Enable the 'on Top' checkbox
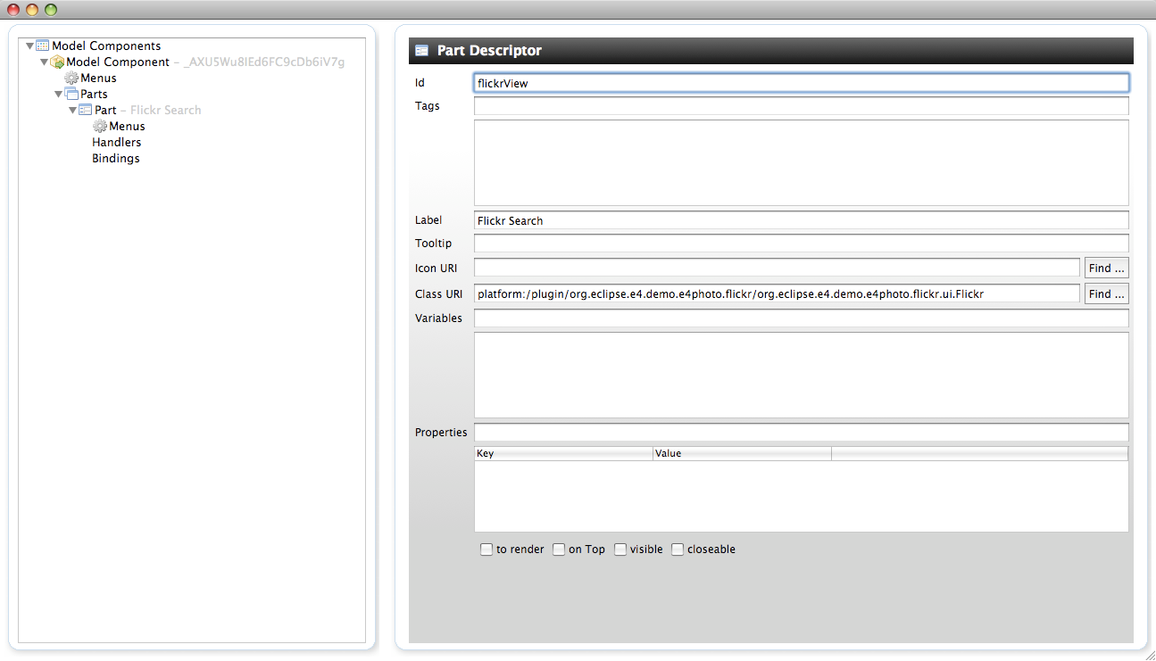 tap(559, 549)
